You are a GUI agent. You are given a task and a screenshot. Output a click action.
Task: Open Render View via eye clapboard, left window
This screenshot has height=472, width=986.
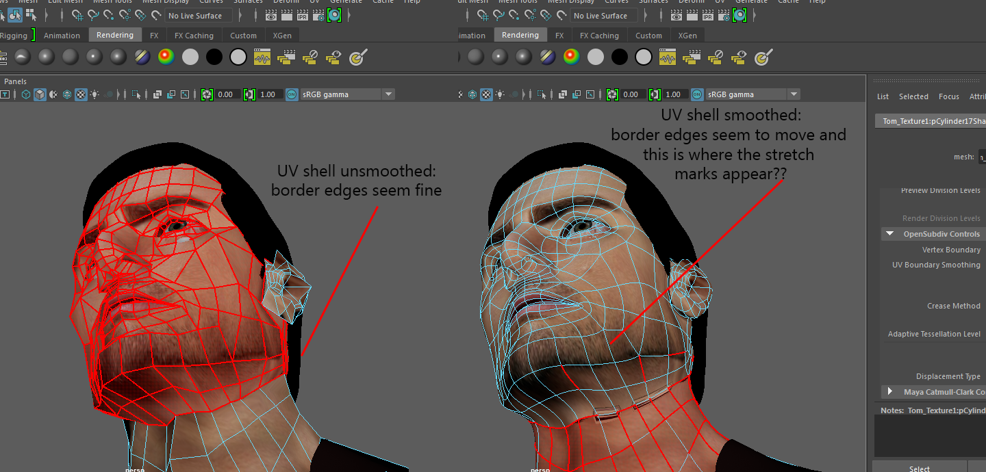271,14
